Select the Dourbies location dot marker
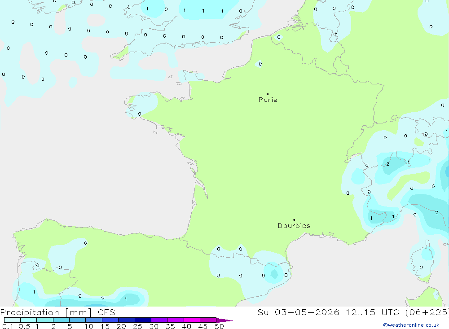Screen dimensions: 449x329 coord(294,220)
